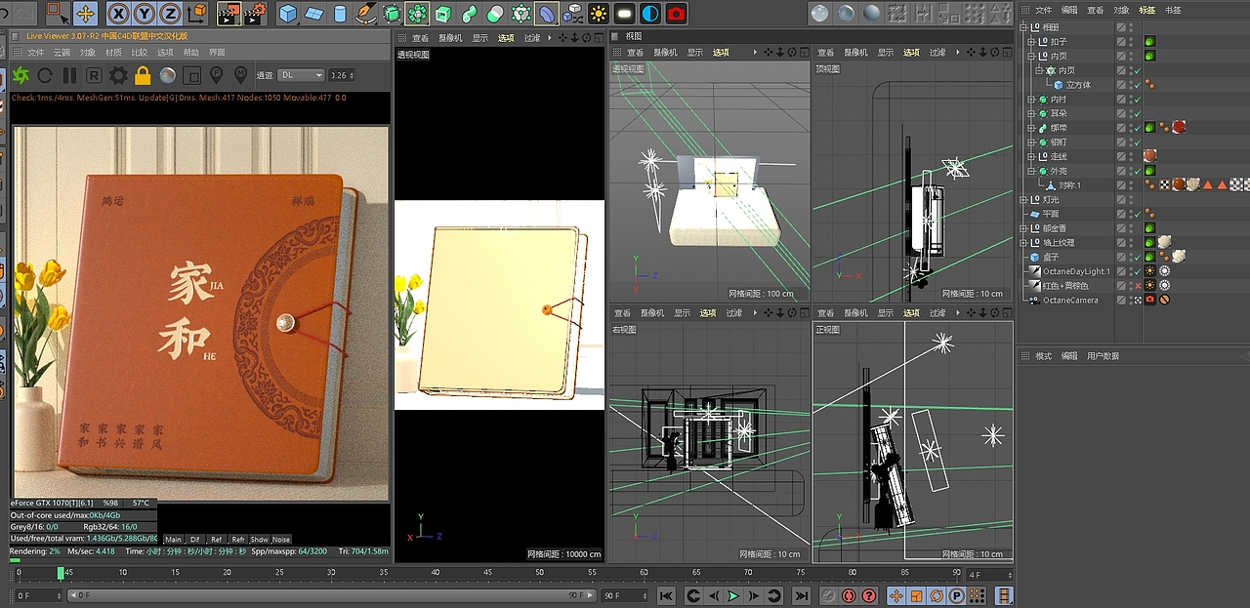Viewport: 1250px width, 608px height.
Task: Click the green timeline scrubber handle
Action: 62,575
